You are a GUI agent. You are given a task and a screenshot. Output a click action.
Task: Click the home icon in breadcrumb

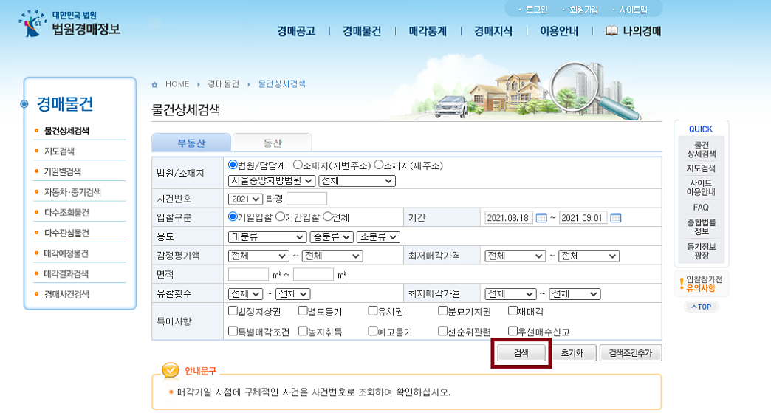coord(154,84)
